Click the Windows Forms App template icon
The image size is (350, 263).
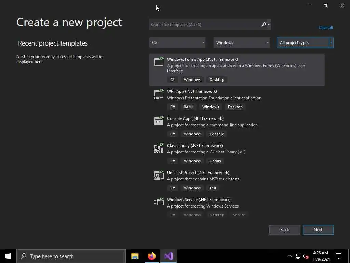point(159,61)
